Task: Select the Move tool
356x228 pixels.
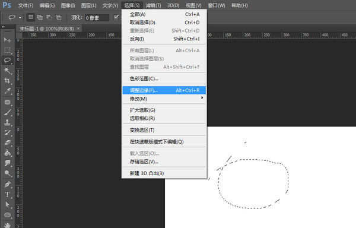Action: click(7, 40)
